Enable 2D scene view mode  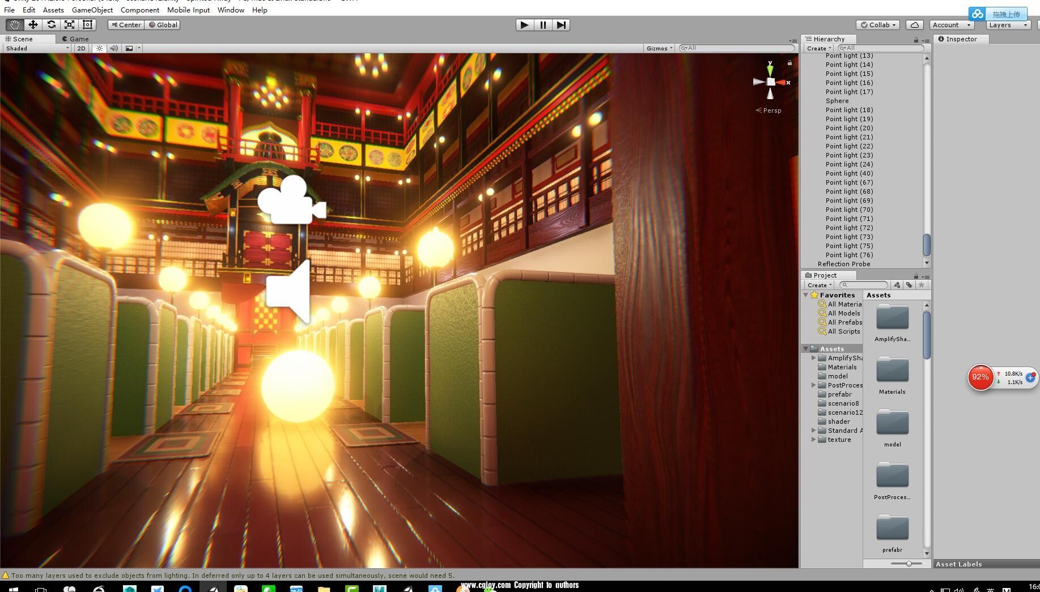tap(81, 48)
